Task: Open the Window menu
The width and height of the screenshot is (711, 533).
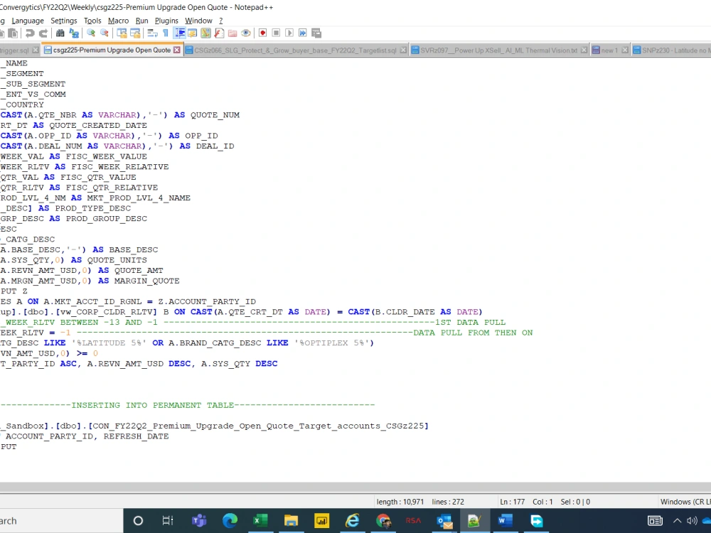Action: (x=198, y=21)
